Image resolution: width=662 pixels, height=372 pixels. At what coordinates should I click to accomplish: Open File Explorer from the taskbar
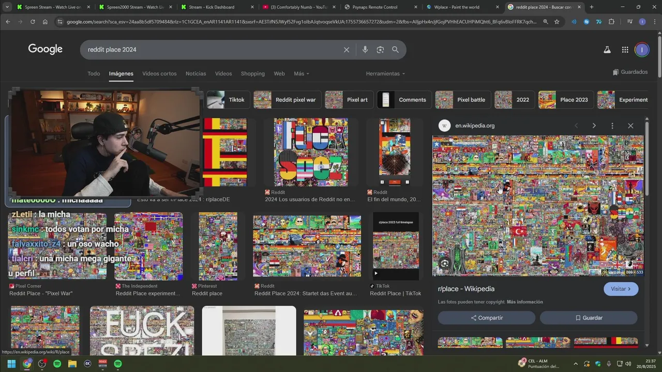pyautogui.click(x=72, y=364)
